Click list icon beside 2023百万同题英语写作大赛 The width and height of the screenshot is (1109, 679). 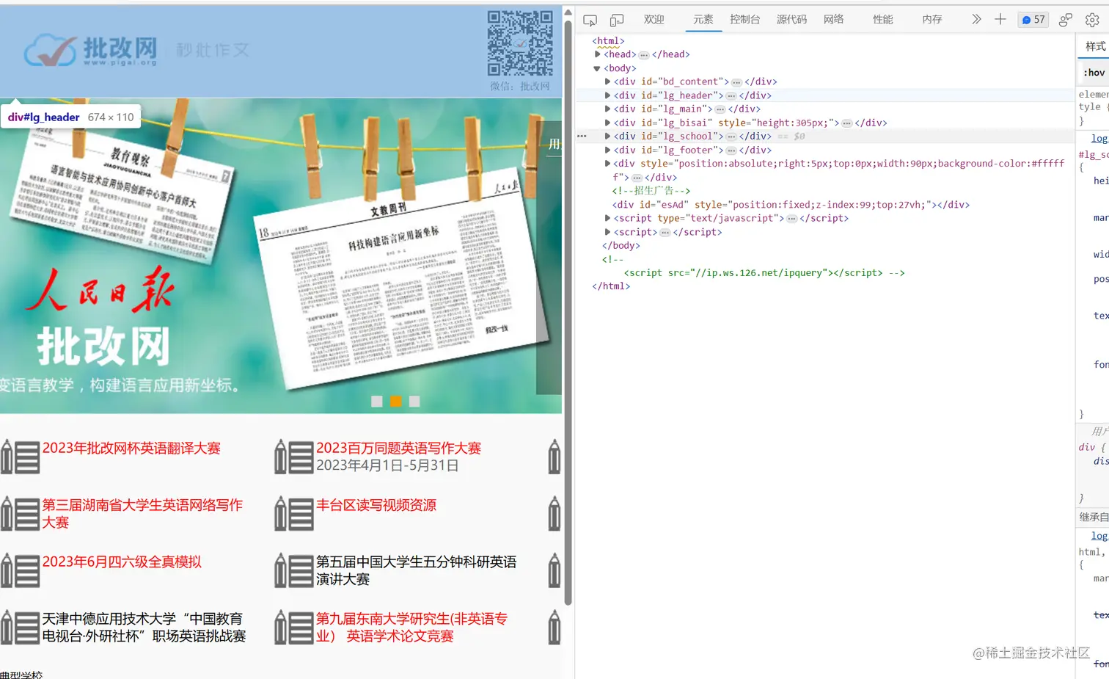point(294,457)
